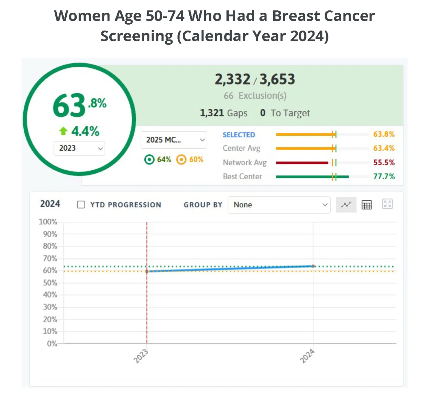
Task: Click the 2024 data point on chart
Action: click(x=313, y=266)
